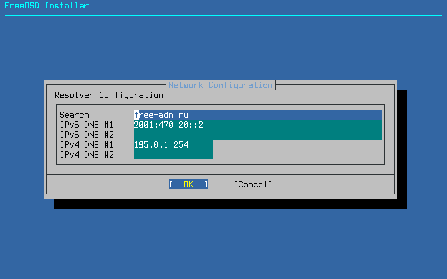Screen dimensions: 447x279
Task: Click the Search label
Action: pos(74,115)
